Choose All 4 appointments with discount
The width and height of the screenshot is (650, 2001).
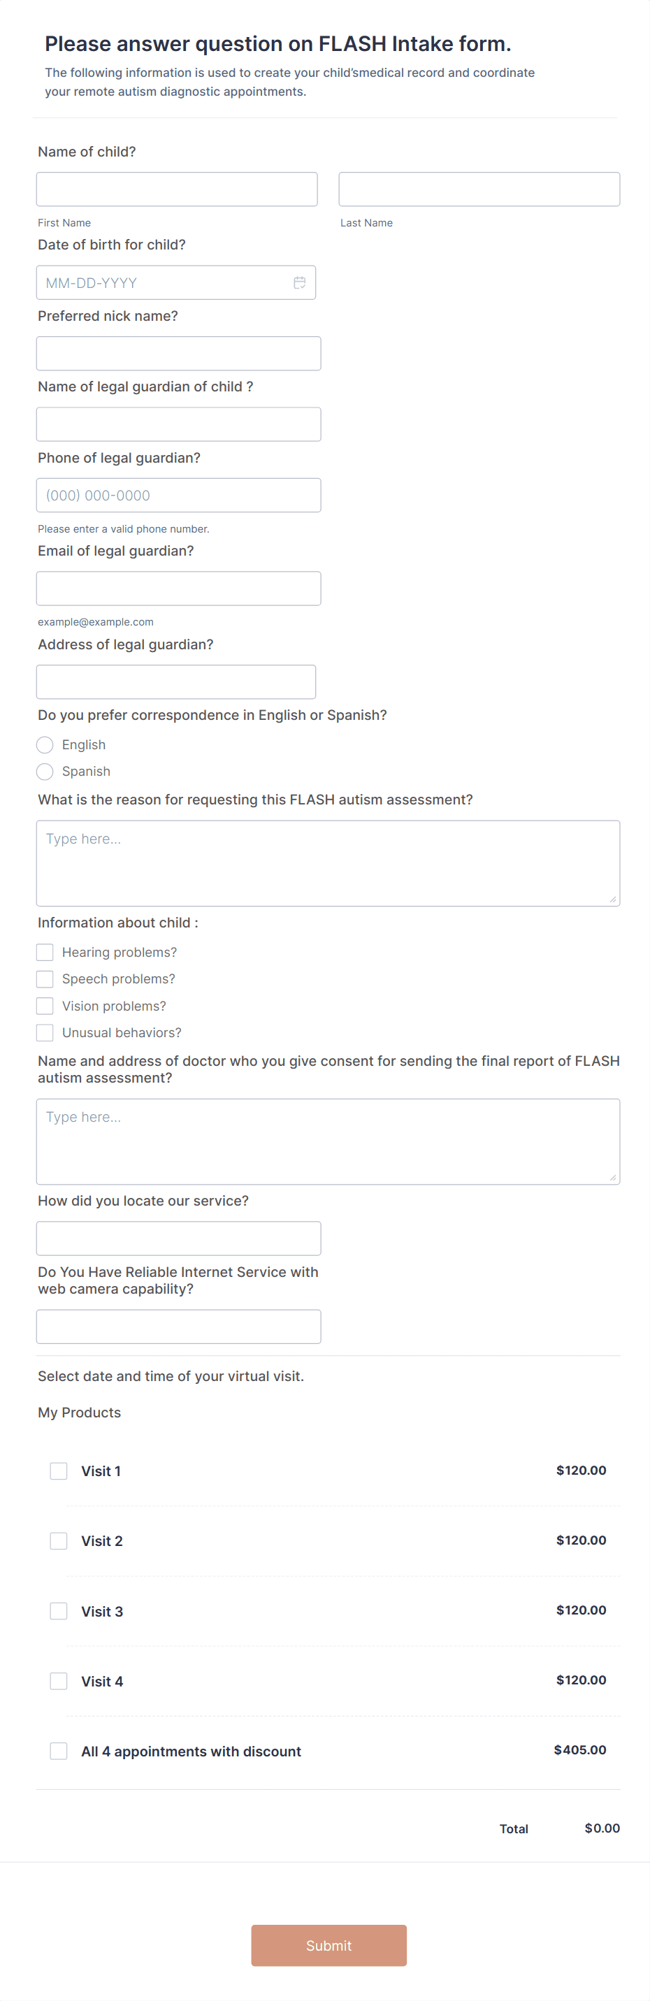pyautogui.click(x=58, y=1751)
